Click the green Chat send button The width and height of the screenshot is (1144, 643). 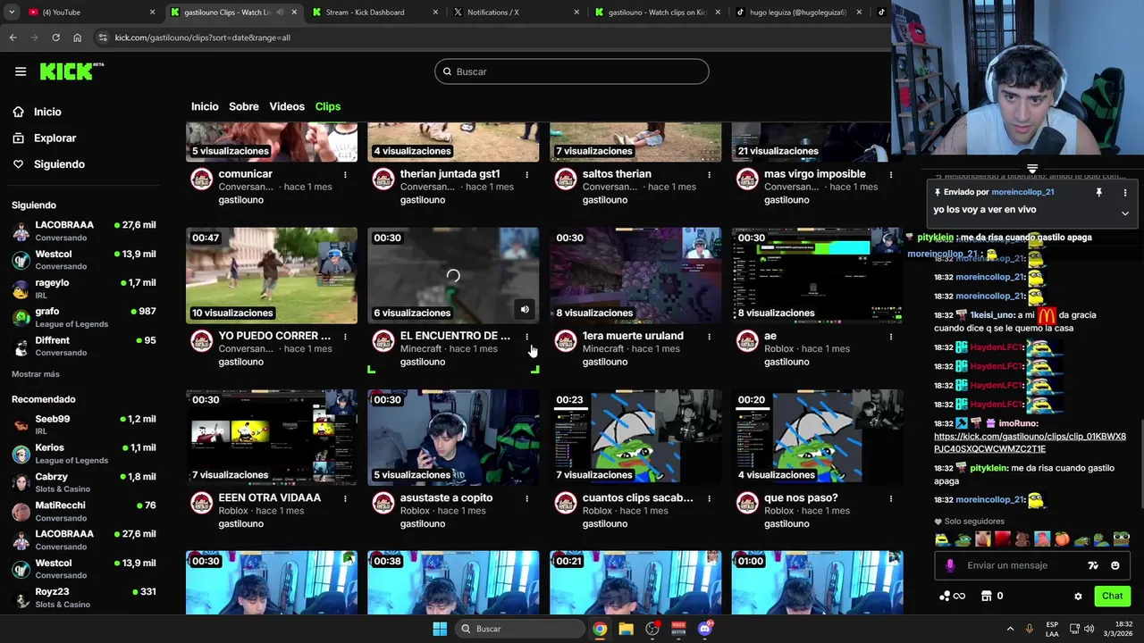tap(1112, 596)
